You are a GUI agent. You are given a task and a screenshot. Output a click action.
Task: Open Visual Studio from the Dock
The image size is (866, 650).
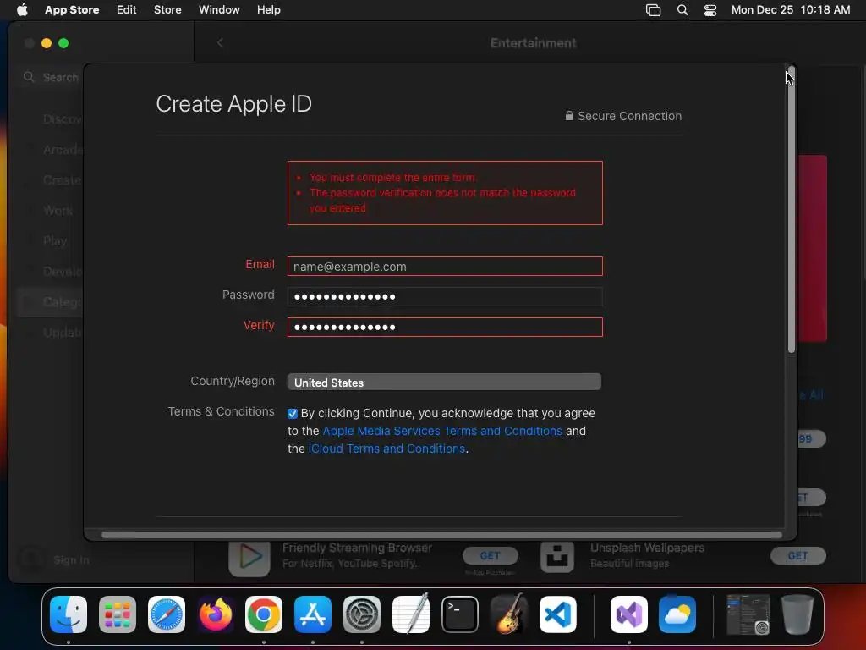click(629, 614)
